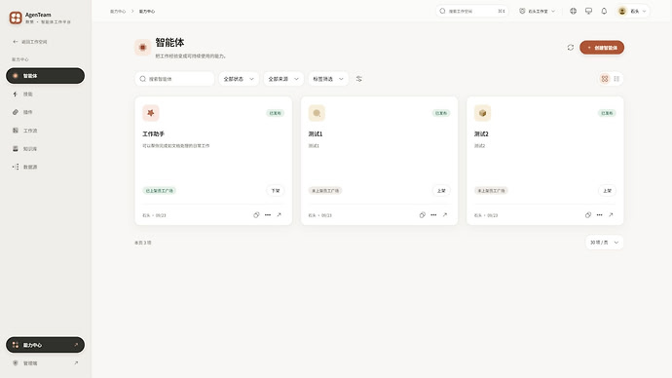Open more options on 测试1 card
Image resolution: width=672 pixels, height=378 pixels.
point(433,215)
